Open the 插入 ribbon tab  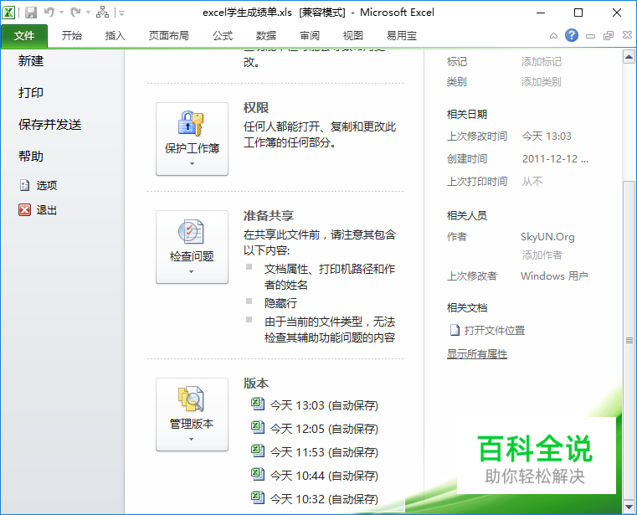tap(115, 36)
